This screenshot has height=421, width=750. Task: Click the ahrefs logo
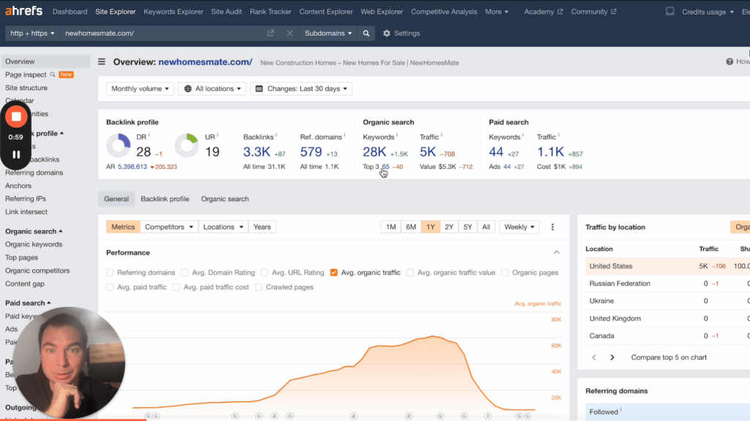(22, 11)
